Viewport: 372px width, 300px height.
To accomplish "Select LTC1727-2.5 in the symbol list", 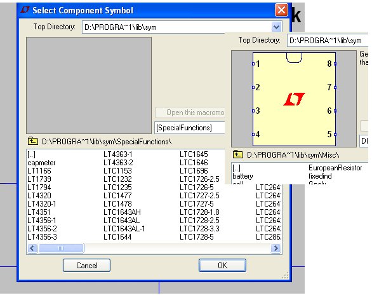I will tap(199, 196).
